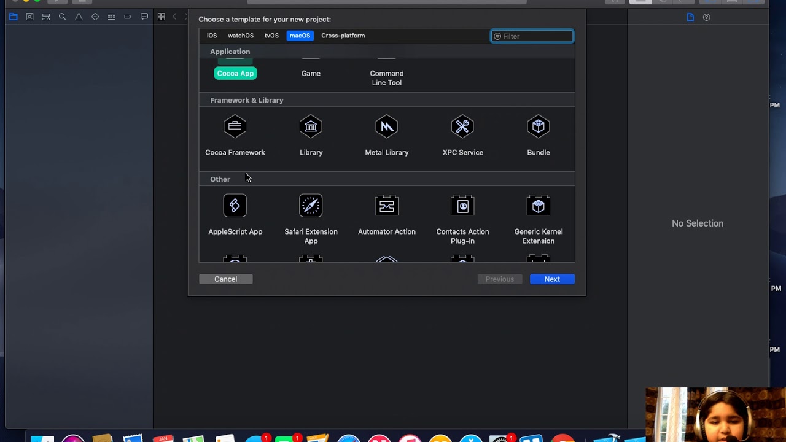The image size is (786, 442).
Task: Open the Issue navigator warning icon
Action: (x=79, y=17)
